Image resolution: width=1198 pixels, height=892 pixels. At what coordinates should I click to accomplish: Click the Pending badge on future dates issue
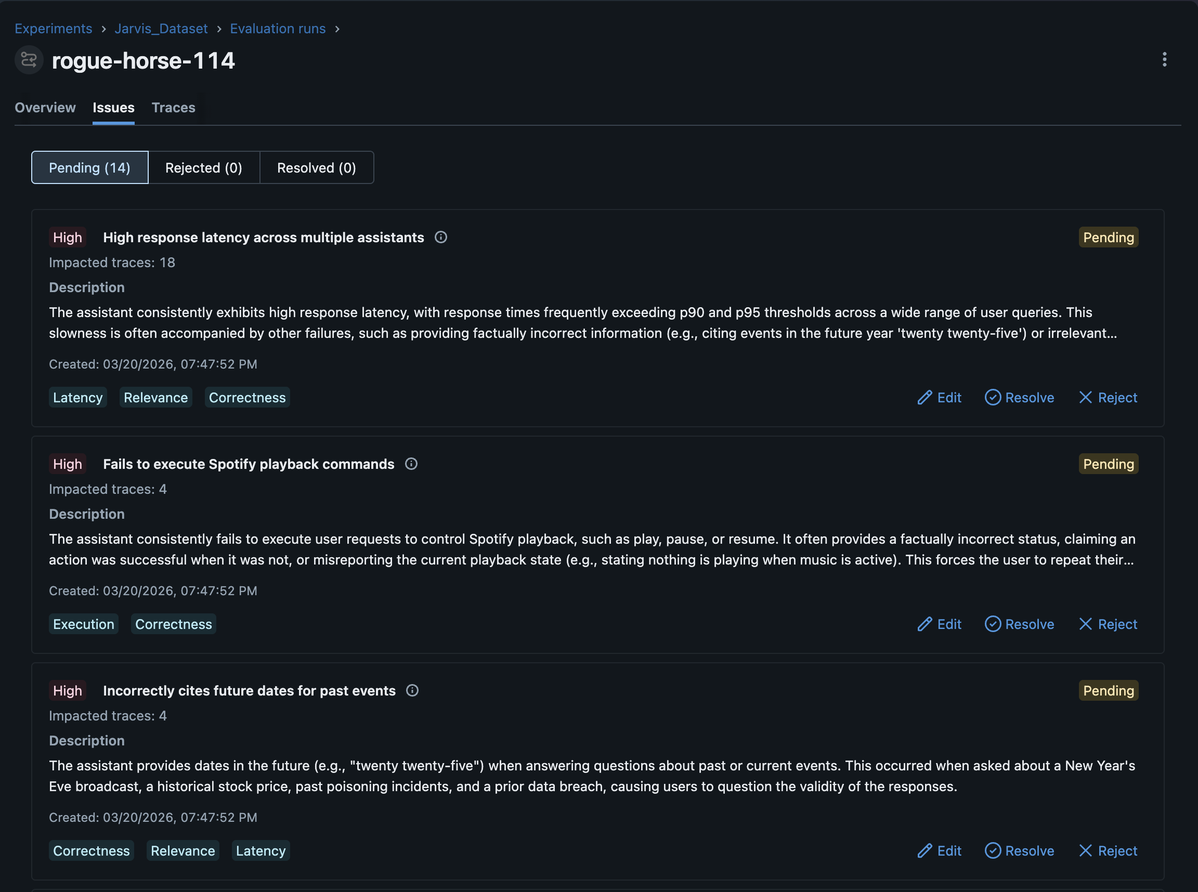coord(1108,690)
